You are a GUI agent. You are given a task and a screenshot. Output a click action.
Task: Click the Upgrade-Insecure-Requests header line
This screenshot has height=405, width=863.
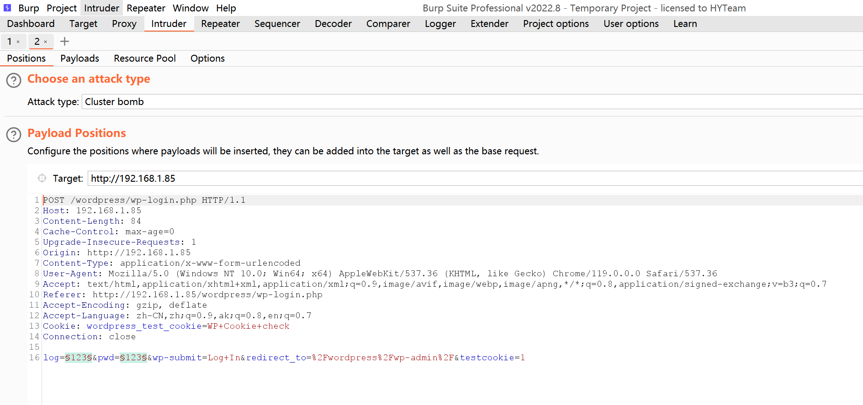click(x=120, y=242)
